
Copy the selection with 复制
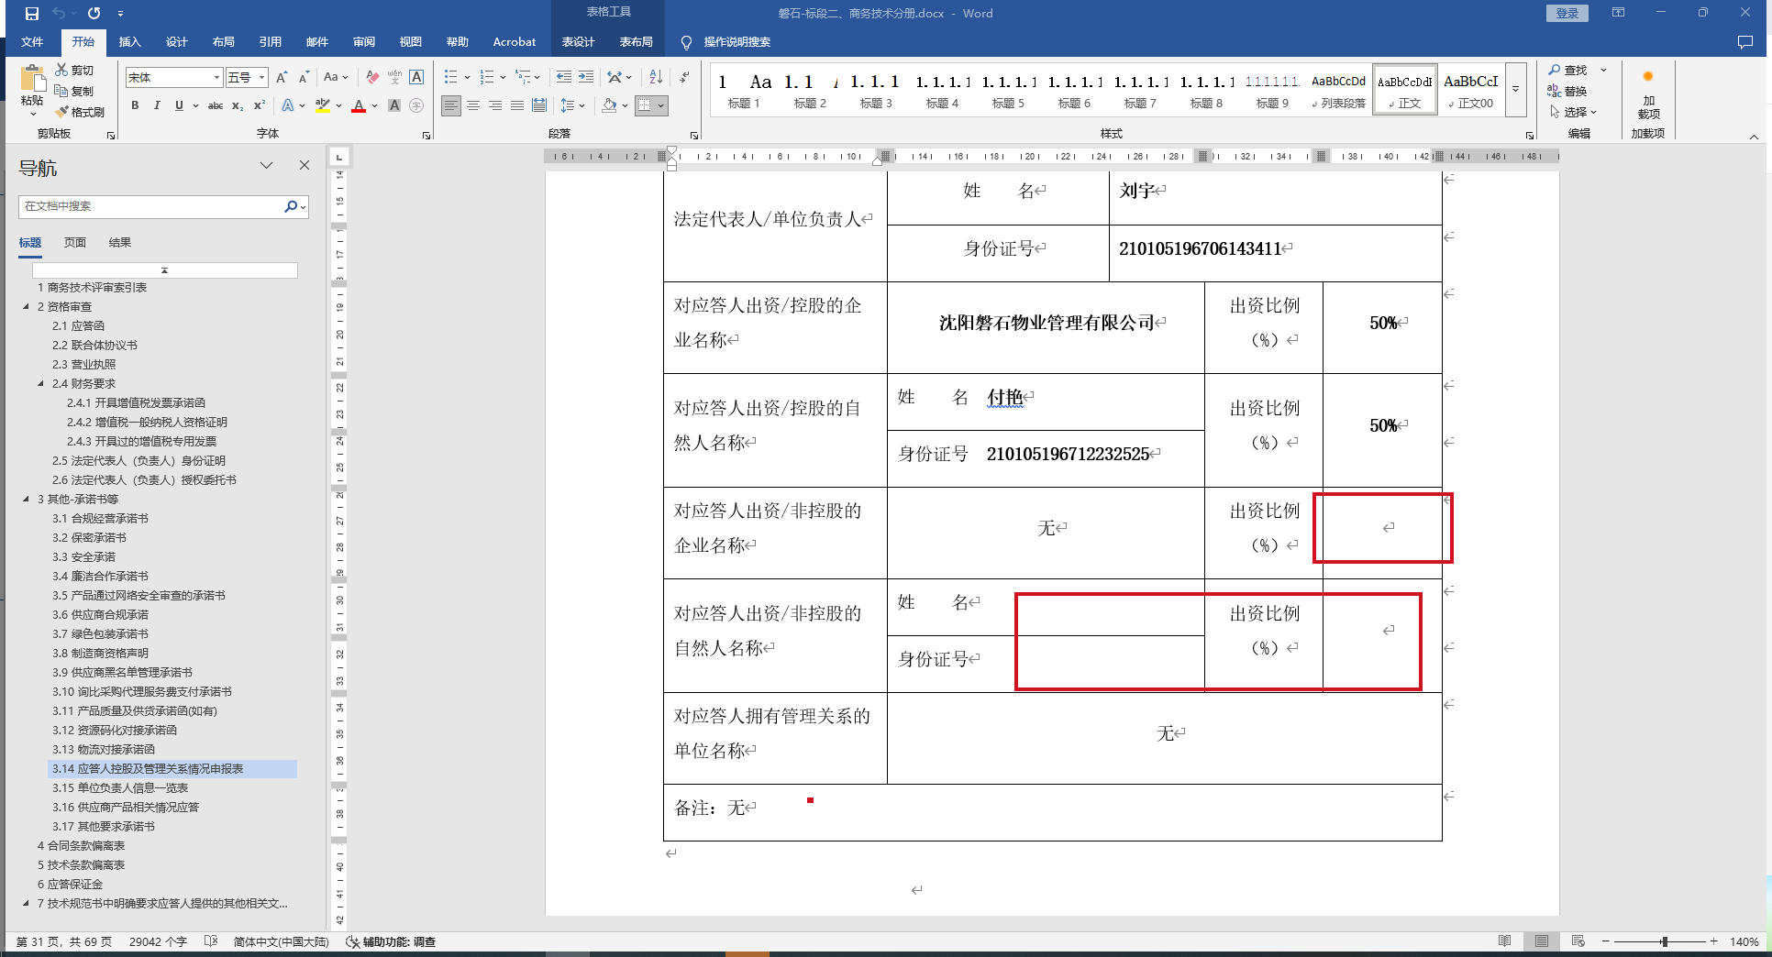click(x=74, y=91)
